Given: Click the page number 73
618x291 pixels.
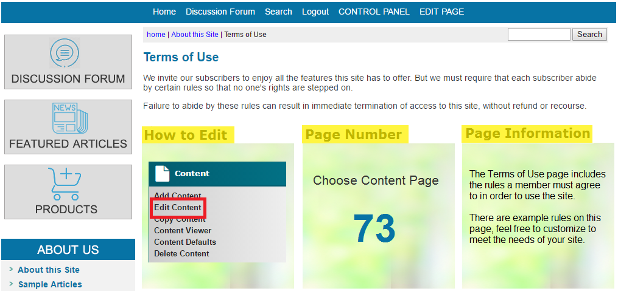Looking at the screenshot, I should pos(374,229).
